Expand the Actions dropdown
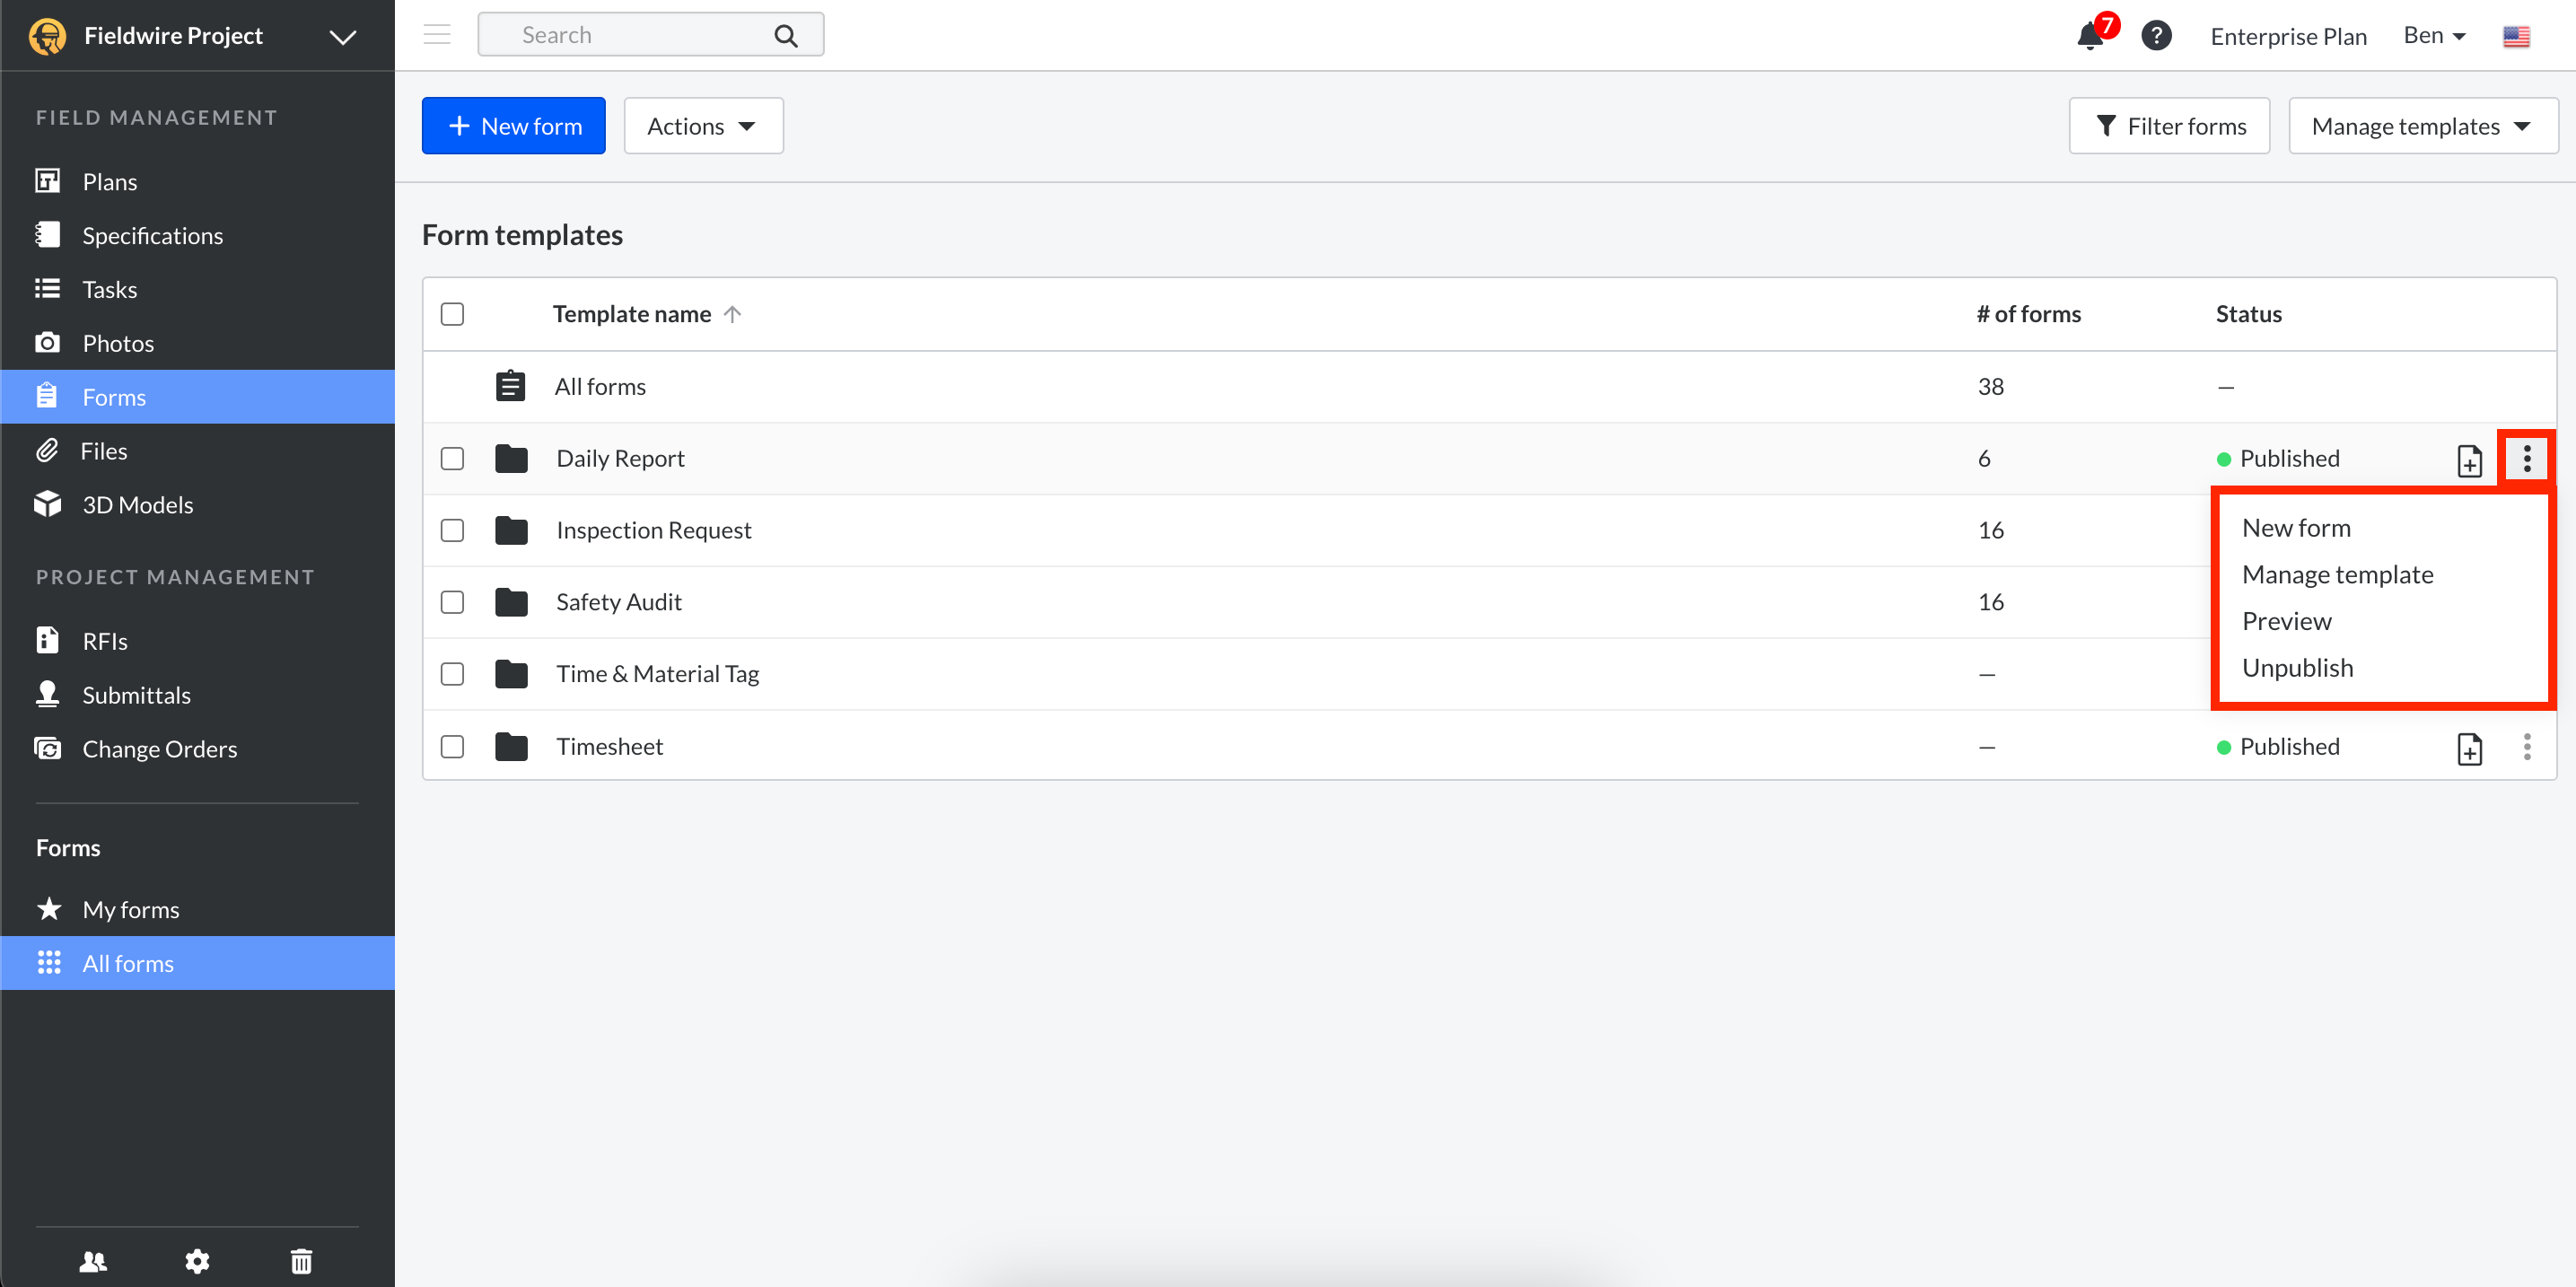Viewport: 2576px width, 1287px height. coord(703,126)
